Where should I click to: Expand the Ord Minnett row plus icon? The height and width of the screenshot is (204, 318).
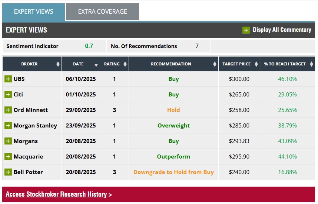point(8,110)
